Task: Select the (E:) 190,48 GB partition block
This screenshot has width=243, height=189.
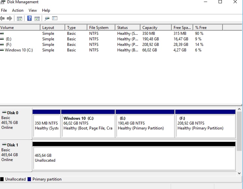Action: [145, 124]
